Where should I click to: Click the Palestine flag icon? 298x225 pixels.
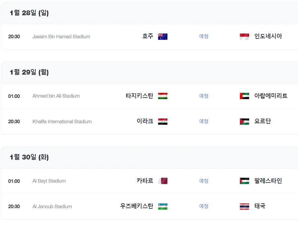[244, 181]
